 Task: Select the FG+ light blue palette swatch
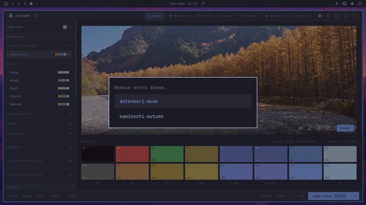(x=340, y=172)
